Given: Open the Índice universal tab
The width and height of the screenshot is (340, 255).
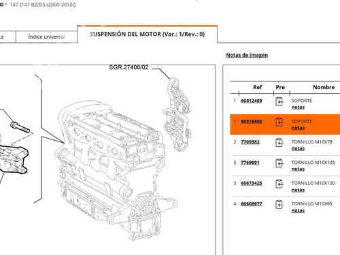Looking at the screenshot, I should point(46,37).
